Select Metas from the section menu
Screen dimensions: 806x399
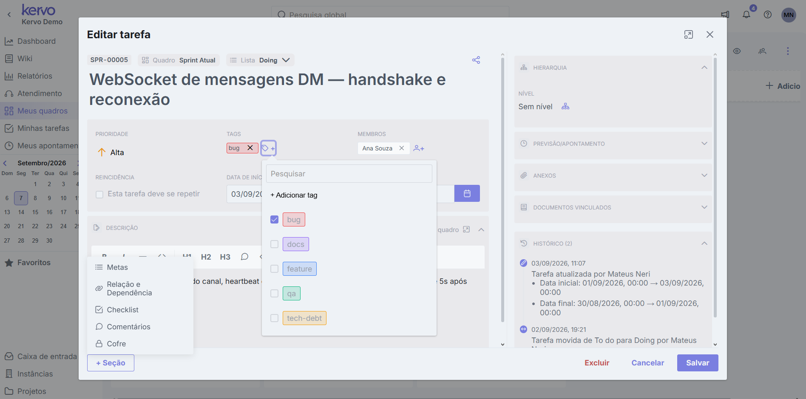tap(140, 267)
